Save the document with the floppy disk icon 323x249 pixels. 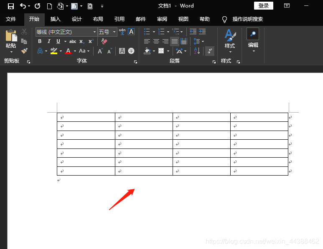coord(11,6)
